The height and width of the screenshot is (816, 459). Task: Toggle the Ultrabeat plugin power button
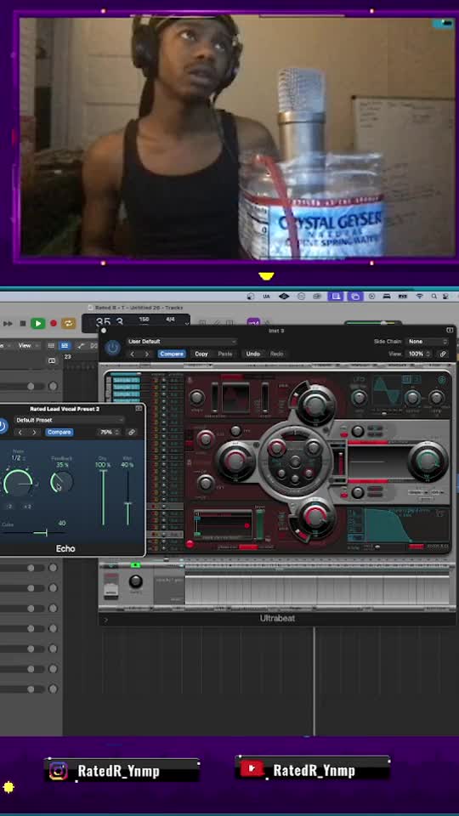click(112, 348)
